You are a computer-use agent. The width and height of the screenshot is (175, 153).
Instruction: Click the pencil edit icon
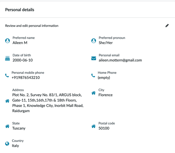click(x=167, y=26)
